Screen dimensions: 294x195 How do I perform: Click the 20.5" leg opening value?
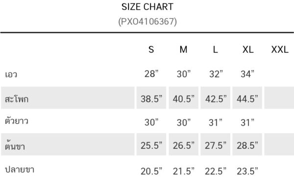pos(151,171)
